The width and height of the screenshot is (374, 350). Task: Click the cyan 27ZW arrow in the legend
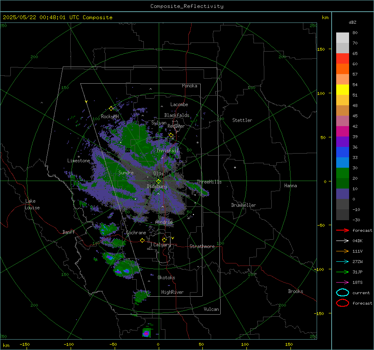click(x=342, y=262)
